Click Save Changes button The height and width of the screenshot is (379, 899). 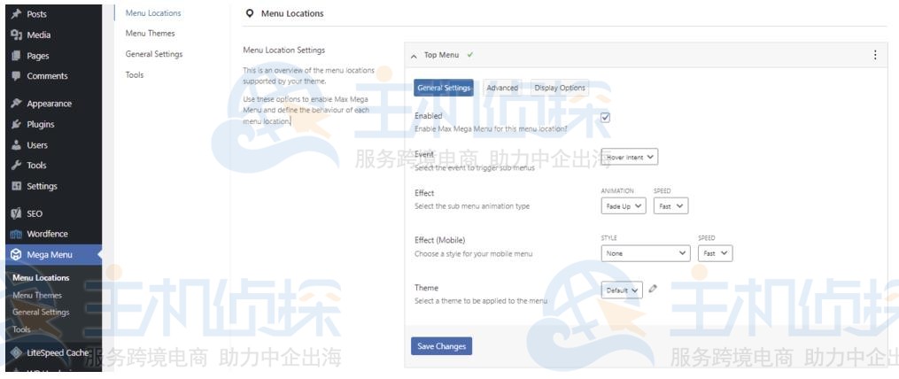click(x=441, y=346)
